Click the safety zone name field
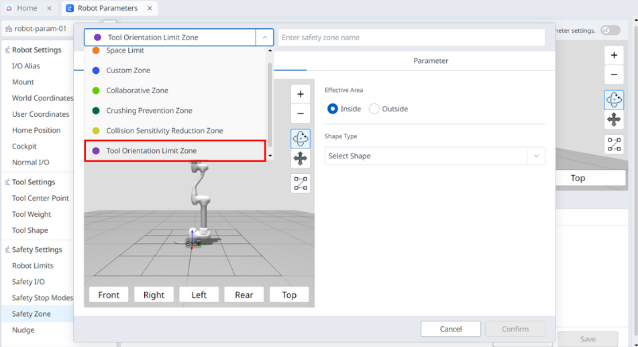 pyautogui.click(x=411, y=38)
